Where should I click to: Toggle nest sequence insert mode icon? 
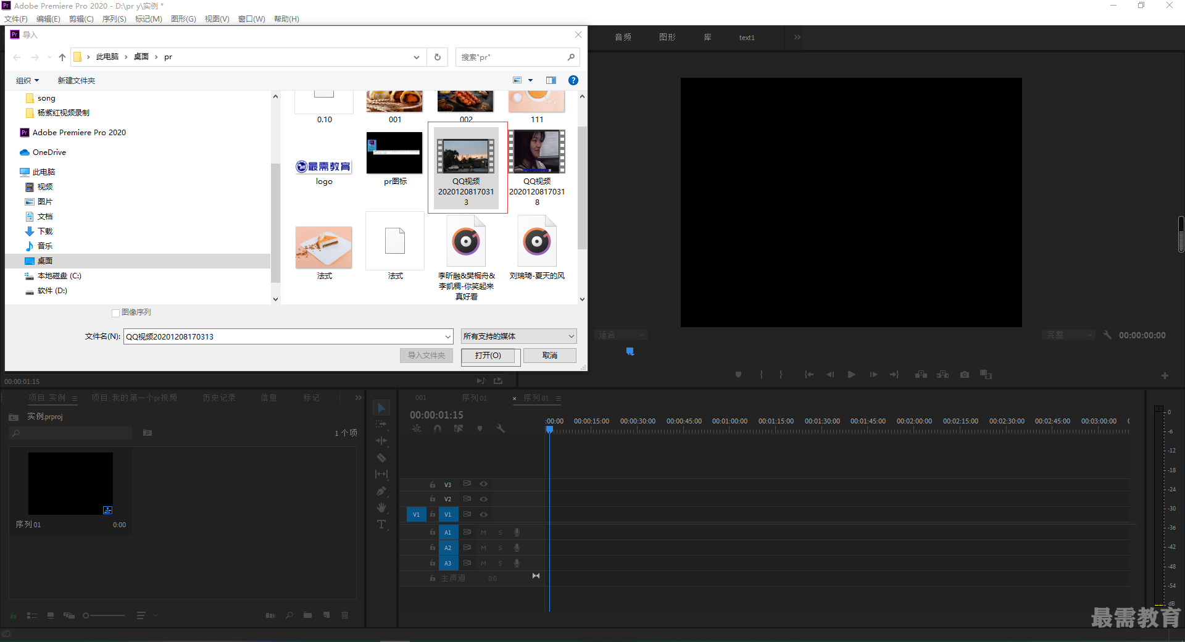point(417,428)
